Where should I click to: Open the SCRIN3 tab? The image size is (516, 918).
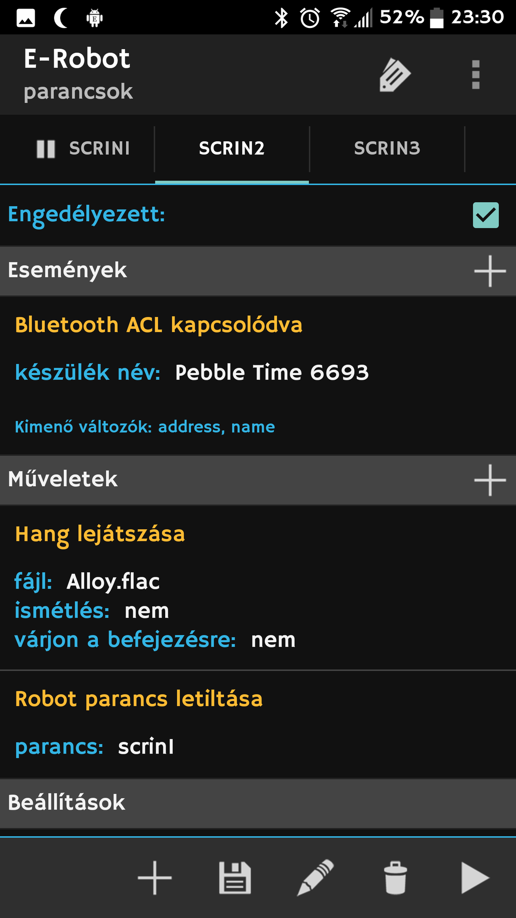click(x=387, y=148)
